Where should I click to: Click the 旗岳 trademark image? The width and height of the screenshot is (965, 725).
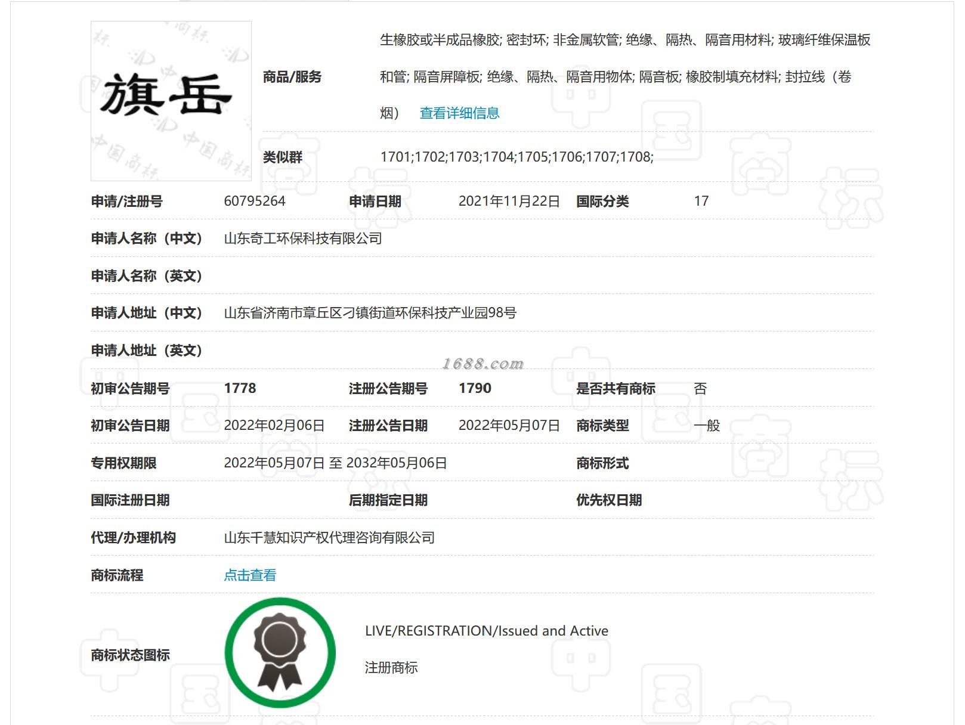tap(171, 101)
